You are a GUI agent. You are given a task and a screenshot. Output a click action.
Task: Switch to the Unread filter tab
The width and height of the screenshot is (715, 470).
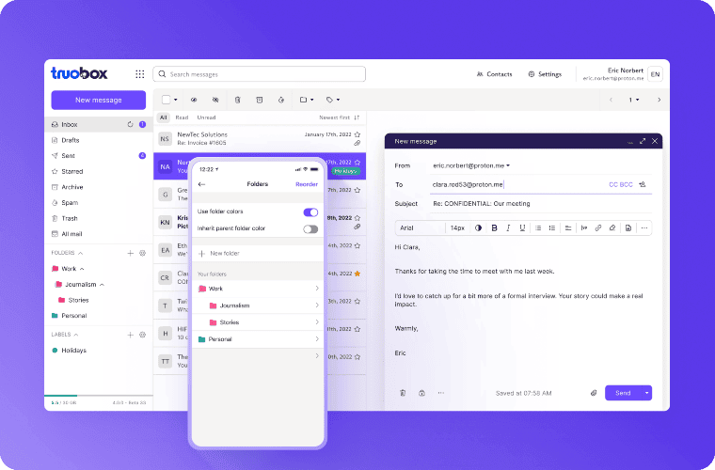[205, 117]
